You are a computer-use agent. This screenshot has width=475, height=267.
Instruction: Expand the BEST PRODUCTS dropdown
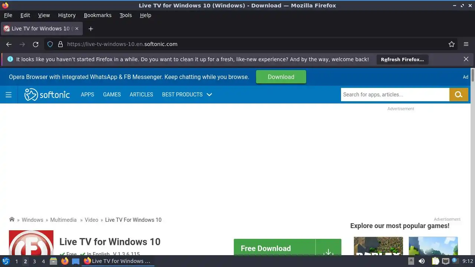pyautogui.click(x=187, y=95)
